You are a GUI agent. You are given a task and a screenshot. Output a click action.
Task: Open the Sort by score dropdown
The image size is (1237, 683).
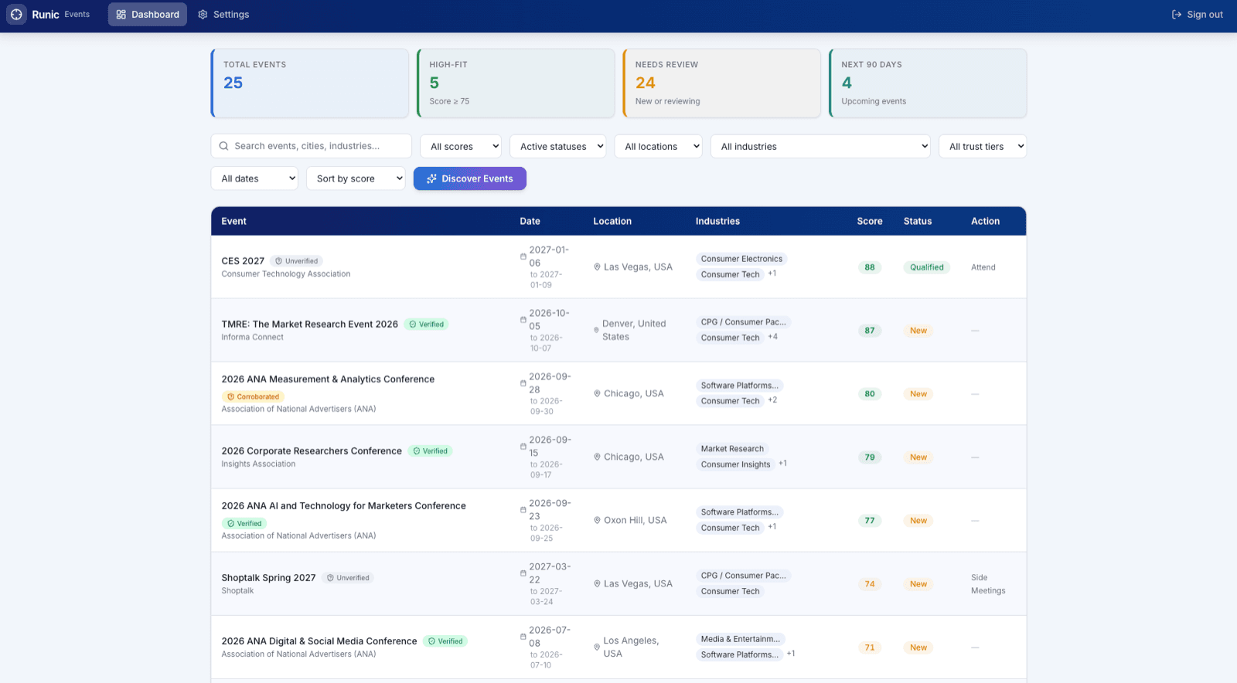[x=356, y=178]
